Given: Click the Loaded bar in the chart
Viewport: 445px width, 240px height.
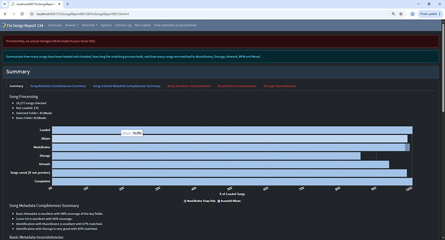Looking at the screenshot, I should click(x=232, y=130).
